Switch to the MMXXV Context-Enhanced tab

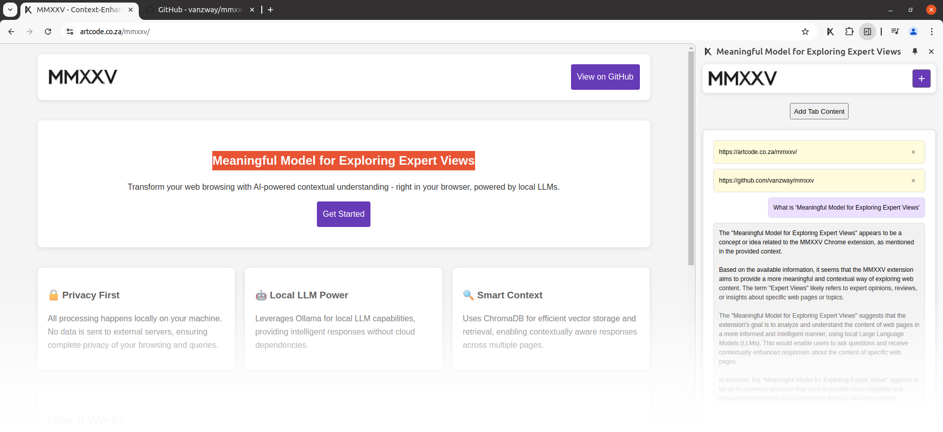pyautogui.click(x=79, y=10)
